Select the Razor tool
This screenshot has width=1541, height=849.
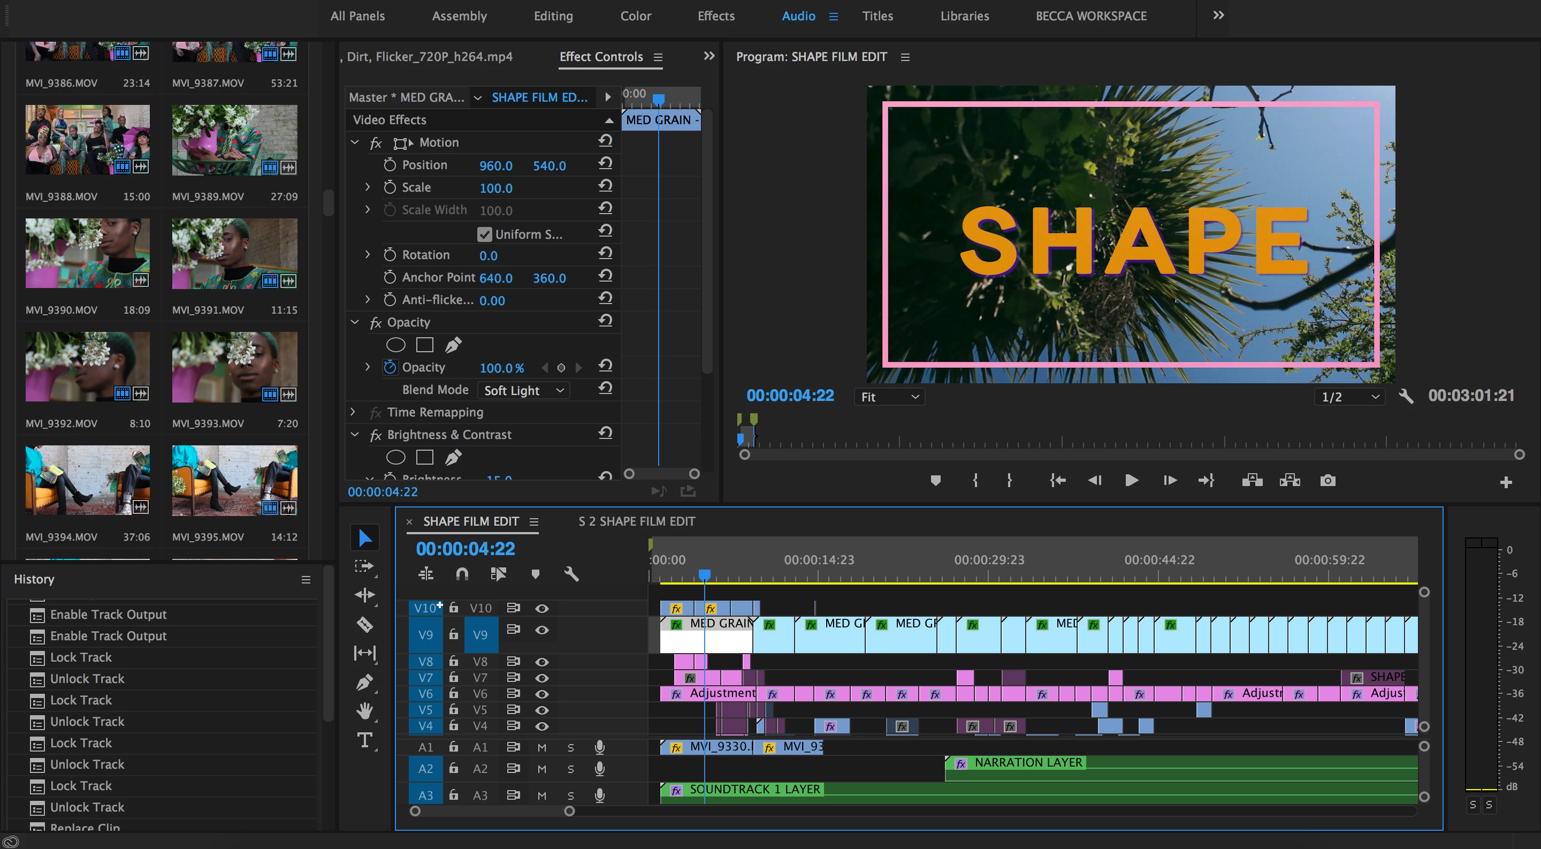tap(364, 625)
